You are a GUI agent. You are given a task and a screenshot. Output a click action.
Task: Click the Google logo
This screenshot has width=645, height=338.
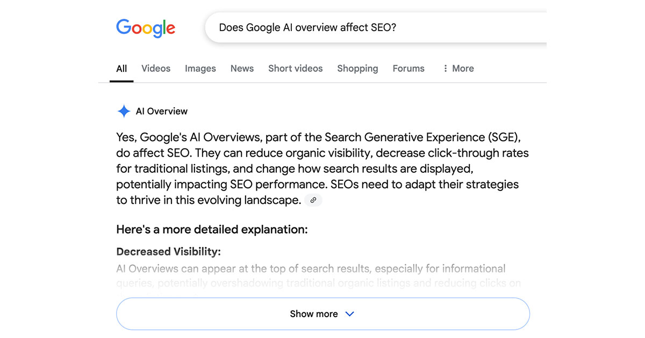click(146, 28)
